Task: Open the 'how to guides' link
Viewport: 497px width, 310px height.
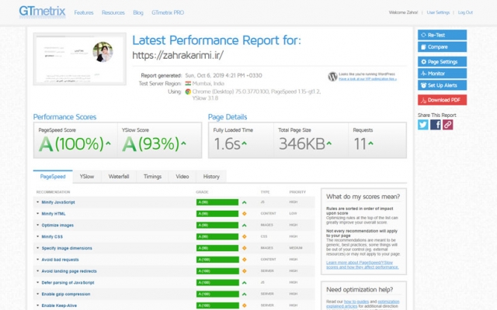Action: coord(356,301)
